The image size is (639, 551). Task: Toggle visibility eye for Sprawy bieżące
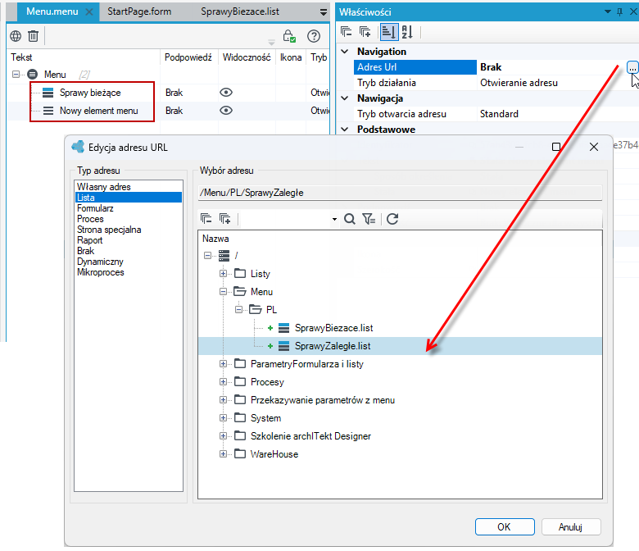pos(226,93)
